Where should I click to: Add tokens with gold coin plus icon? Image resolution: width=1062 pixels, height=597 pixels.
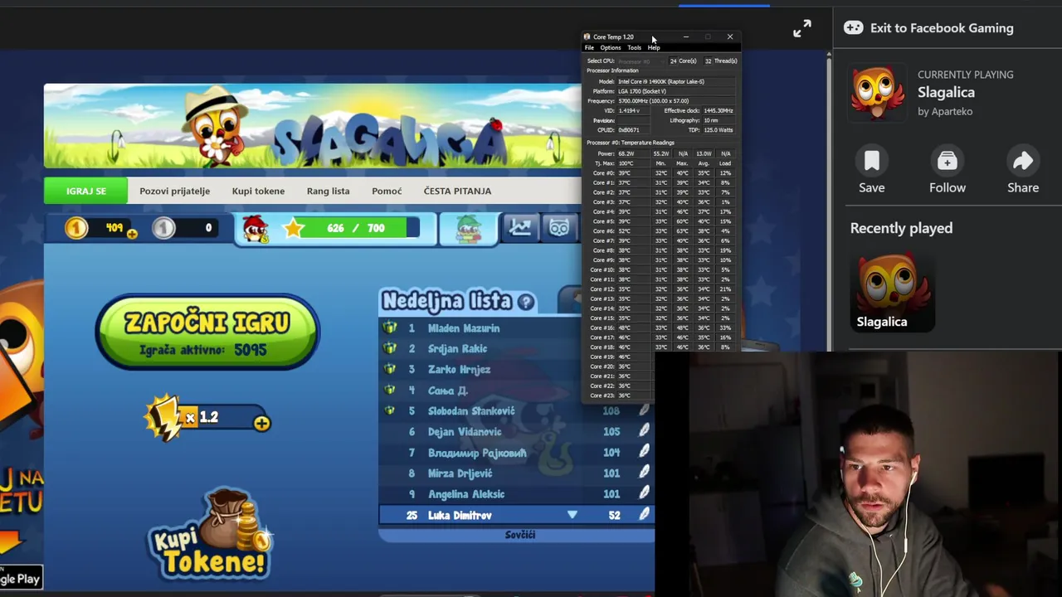point(132,235)
